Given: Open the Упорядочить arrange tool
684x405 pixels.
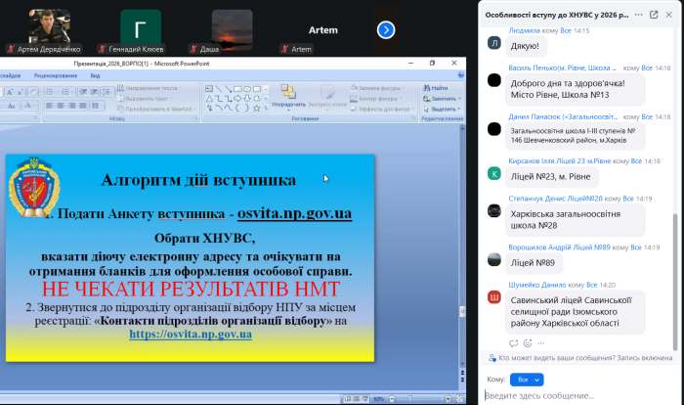Looking at the screenshot, I should click(288, 98).
